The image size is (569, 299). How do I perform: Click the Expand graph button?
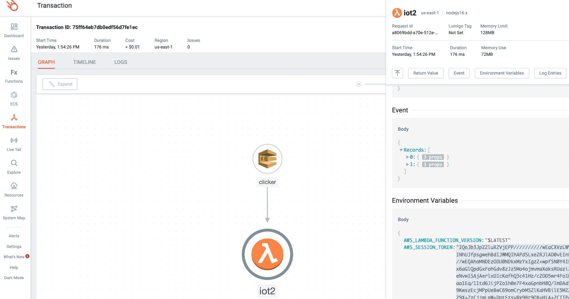point(60,84)
